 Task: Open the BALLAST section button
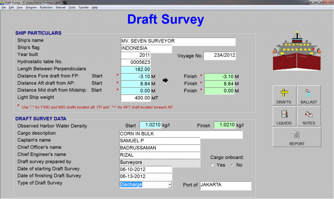(309, 95)
